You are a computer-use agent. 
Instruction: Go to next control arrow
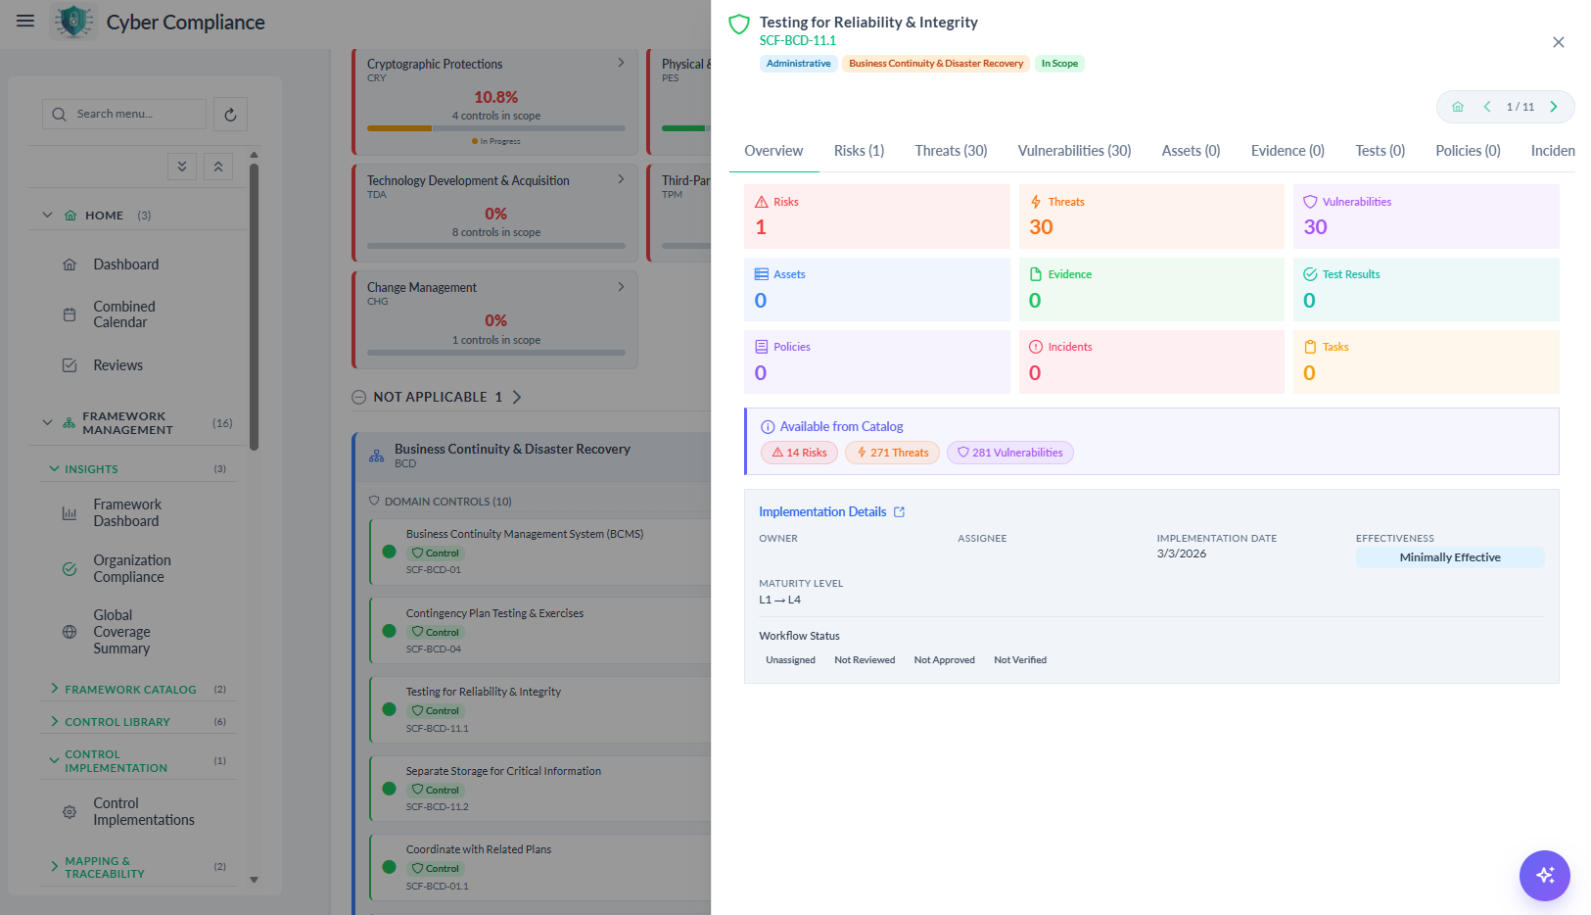(x=1553, y=107)
